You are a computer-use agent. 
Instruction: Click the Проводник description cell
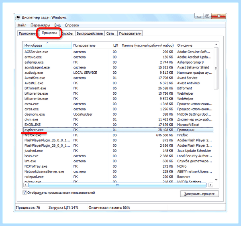(x=186, y=130)
